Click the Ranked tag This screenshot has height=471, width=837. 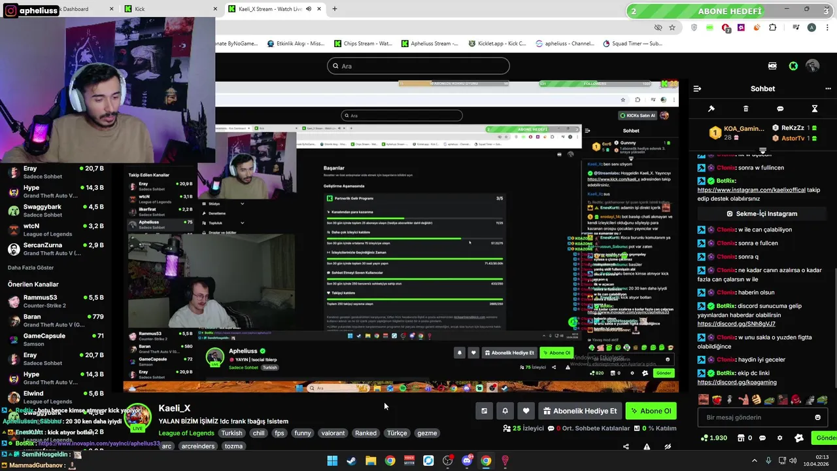click(366, 433)
